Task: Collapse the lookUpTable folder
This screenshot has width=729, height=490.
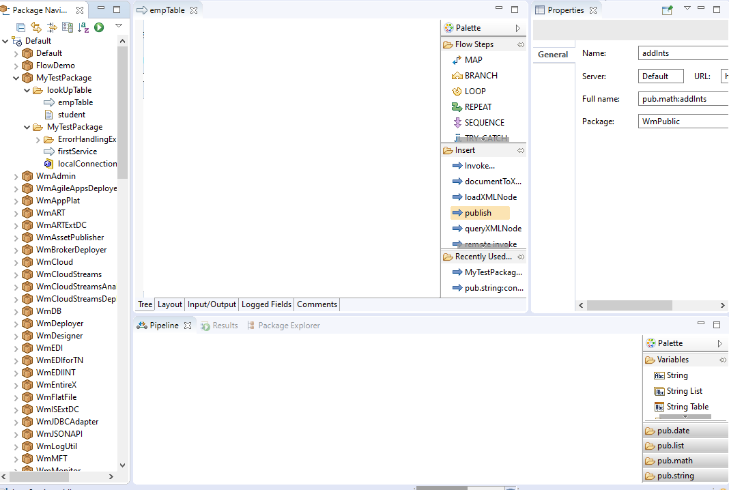Action: coord(27,90)
